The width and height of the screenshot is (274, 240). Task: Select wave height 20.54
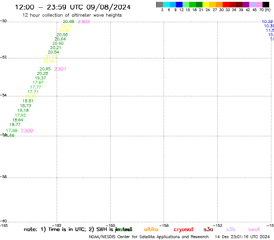pyautogui.click(x=53, y=52)
